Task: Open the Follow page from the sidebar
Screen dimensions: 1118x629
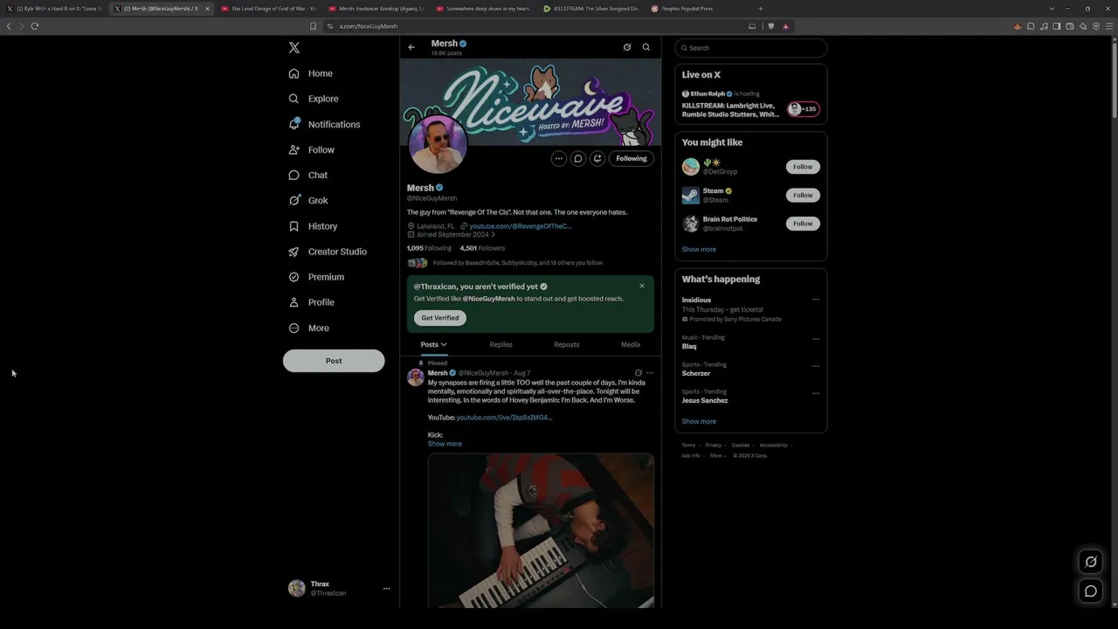Action: click(x=311, y=149)
